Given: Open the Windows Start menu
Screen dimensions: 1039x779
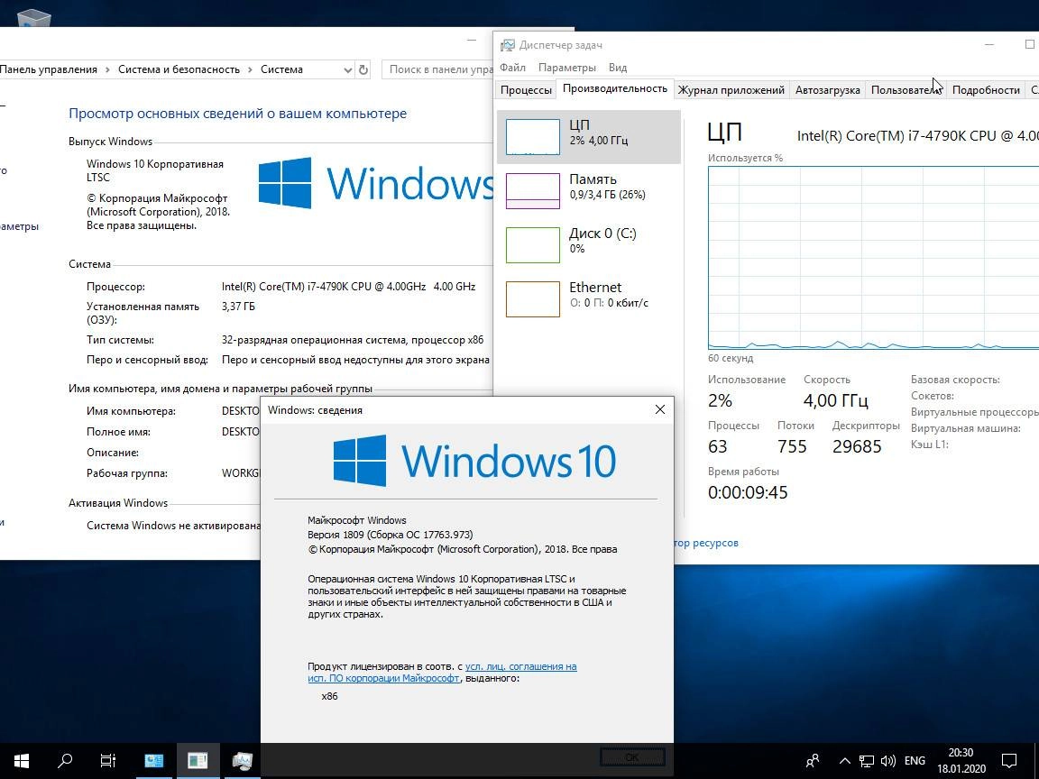Looking at the screenshot, I should point(22,760).
